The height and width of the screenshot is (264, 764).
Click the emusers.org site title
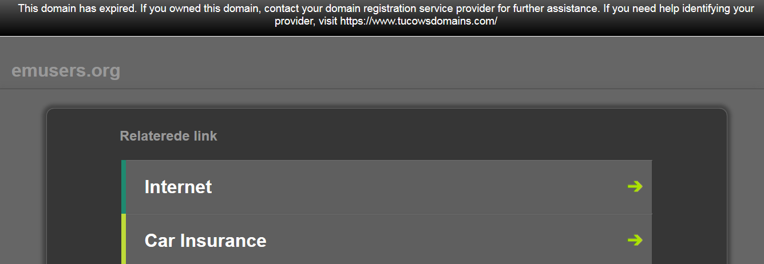pos(66,71)
